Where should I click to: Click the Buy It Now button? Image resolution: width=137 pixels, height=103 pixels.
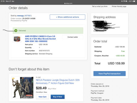coord(58,97)
